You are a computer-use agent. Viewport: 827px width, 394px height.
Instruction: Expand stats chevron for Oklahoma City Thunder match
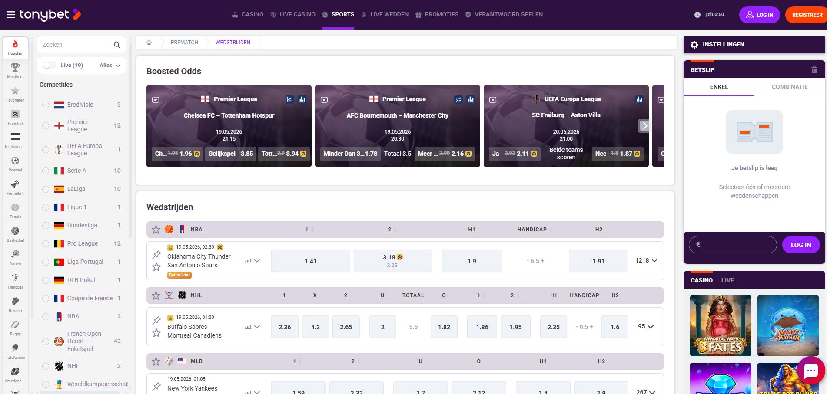coord(257,261)
